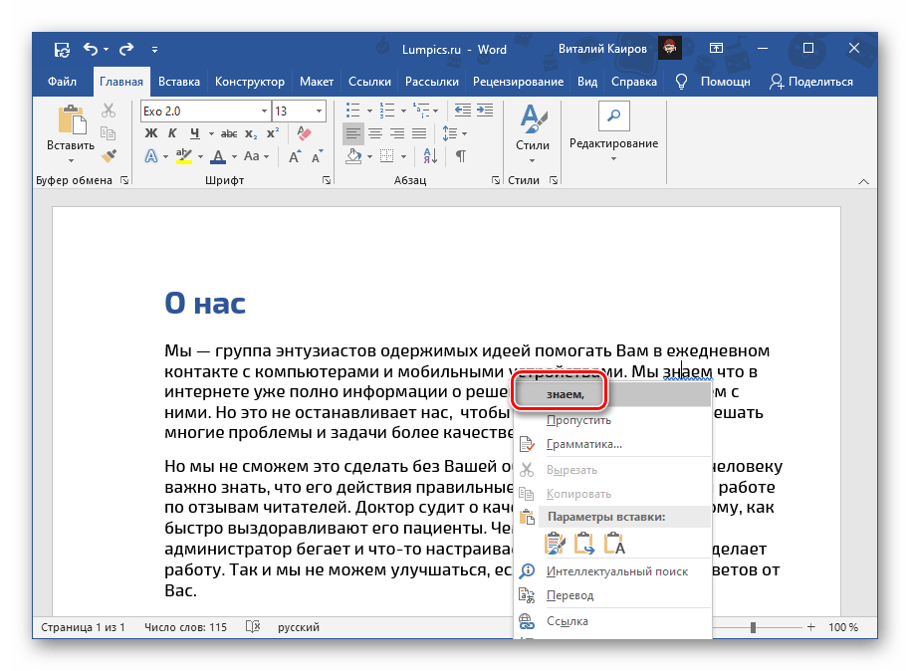Open the Шрифт dialog launcher
This screenshot has width=910, height=671.
pyautogui.click(x=327, y=180)
